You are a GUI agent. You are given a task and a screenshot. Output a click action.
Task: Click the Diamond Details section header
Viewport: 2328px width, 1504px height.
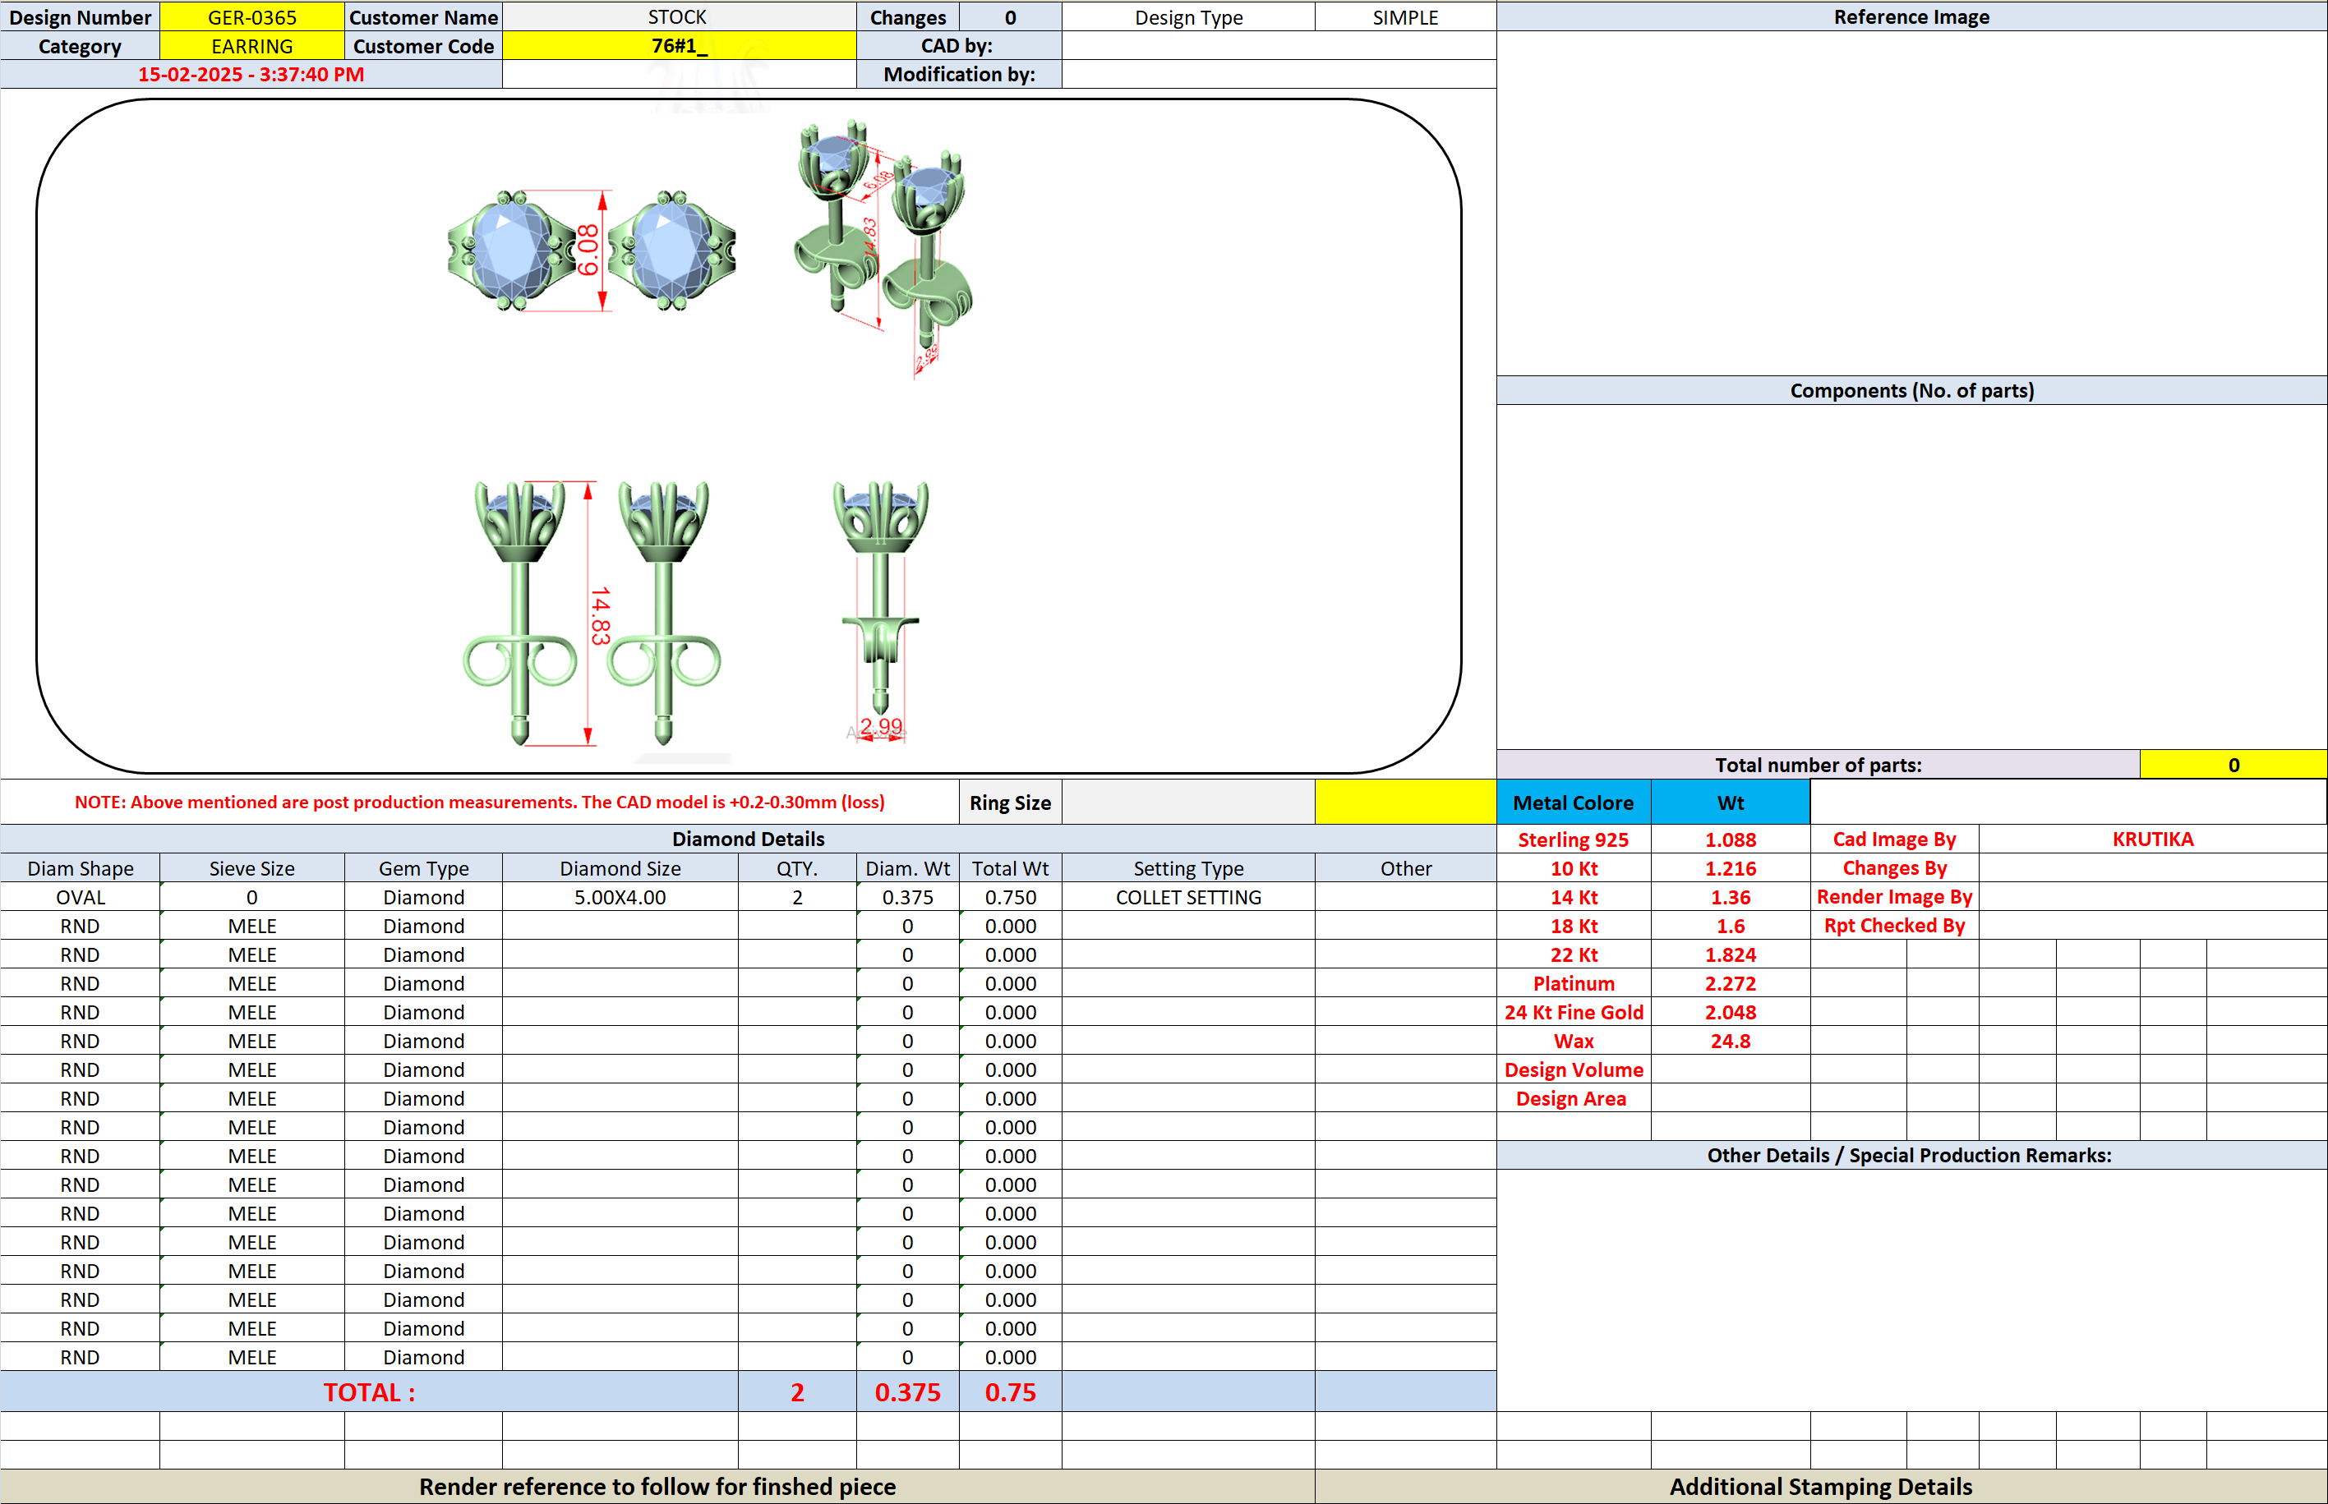749,839
